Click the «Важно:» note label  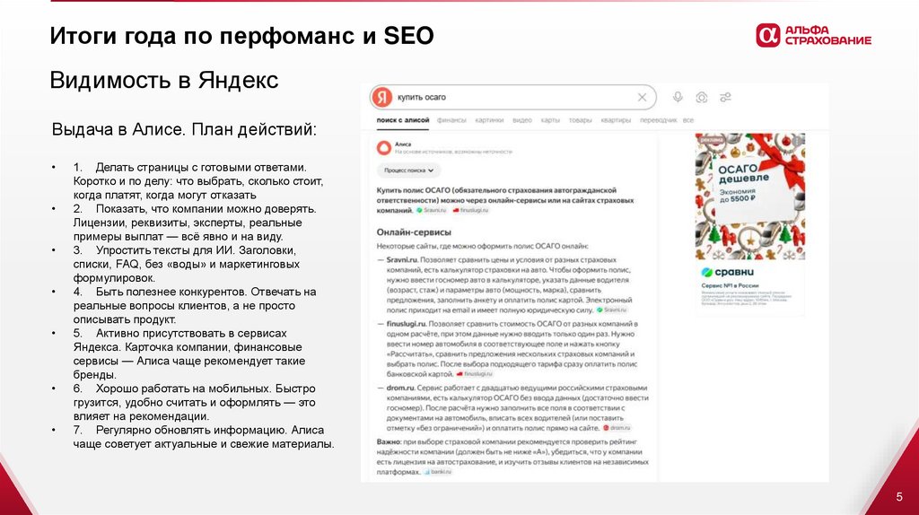(x=389, y=441)
